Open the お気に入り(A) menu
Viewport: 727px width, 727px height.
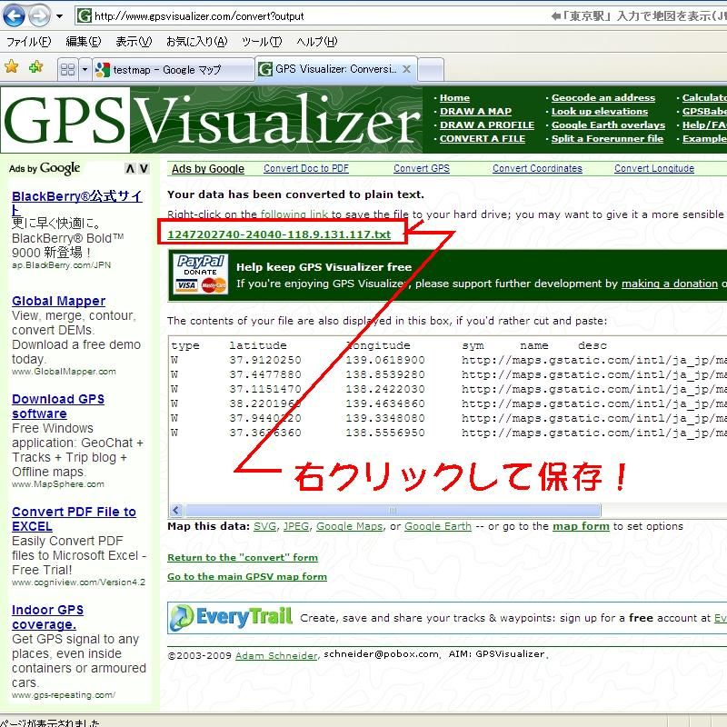tap(196, 42)
